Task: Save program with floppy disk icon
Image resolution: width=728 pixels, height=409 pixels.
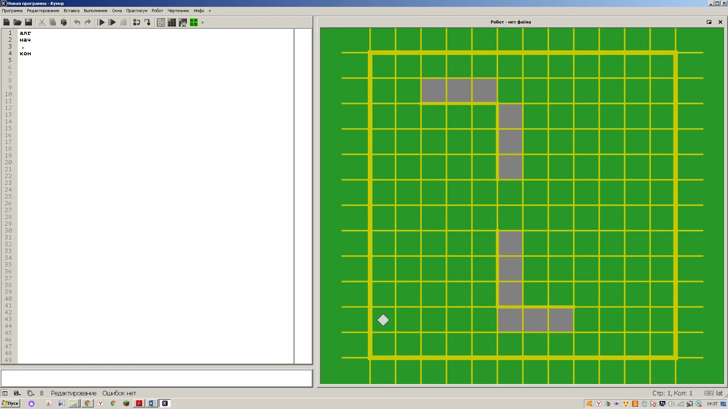Action: point(28,22)
